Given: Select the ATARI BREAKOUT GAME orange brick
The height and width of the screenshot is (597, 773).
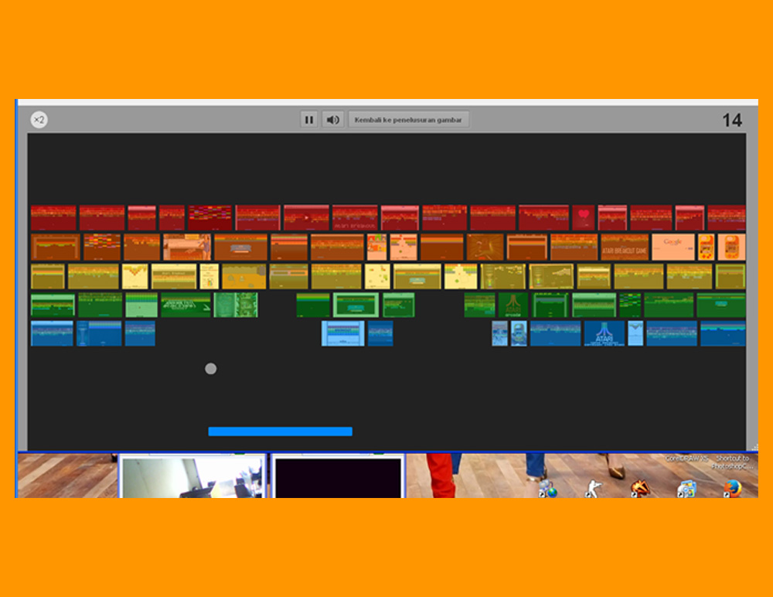Looking at the screenshot, I should 624,247.
